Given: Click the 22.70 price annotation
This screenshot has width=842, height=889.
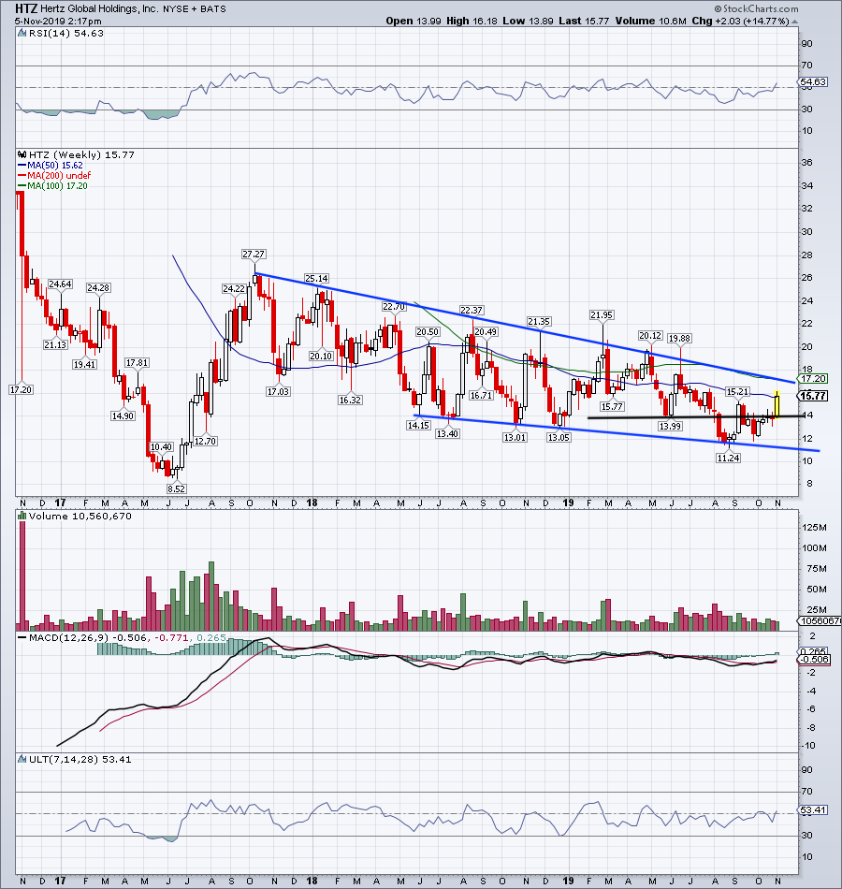Looking at the screenshot, I should pyautogui.click(x=394, y=306).
